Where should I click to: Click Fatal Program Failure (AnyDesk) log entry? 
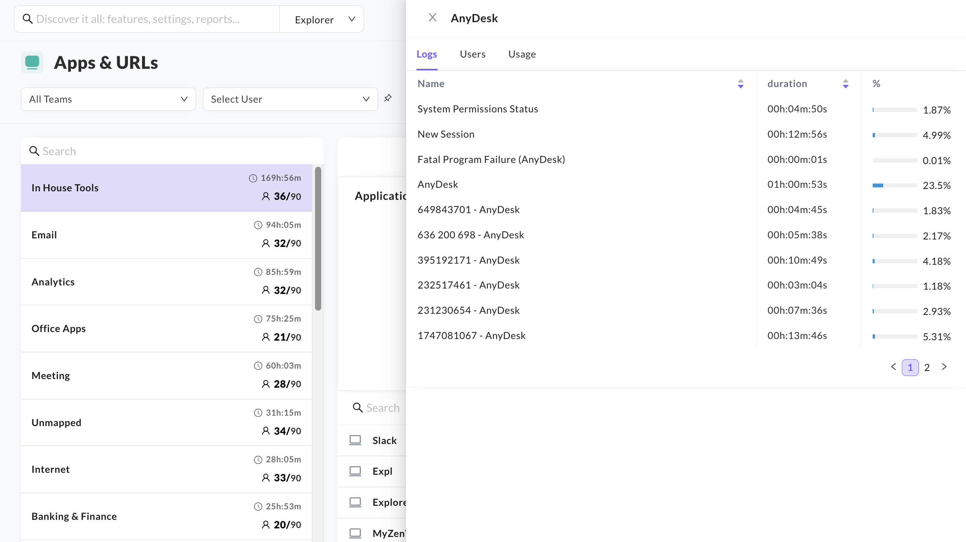pyautogui.click(x=491, y=159)
